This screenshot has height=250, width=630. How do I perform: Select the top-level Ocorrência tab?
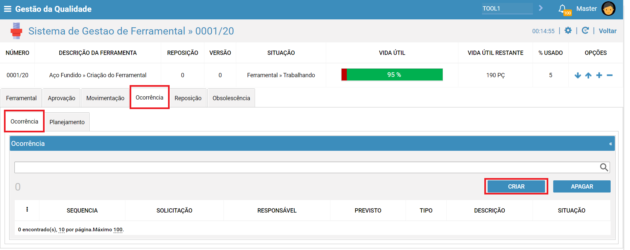point(150,97)
